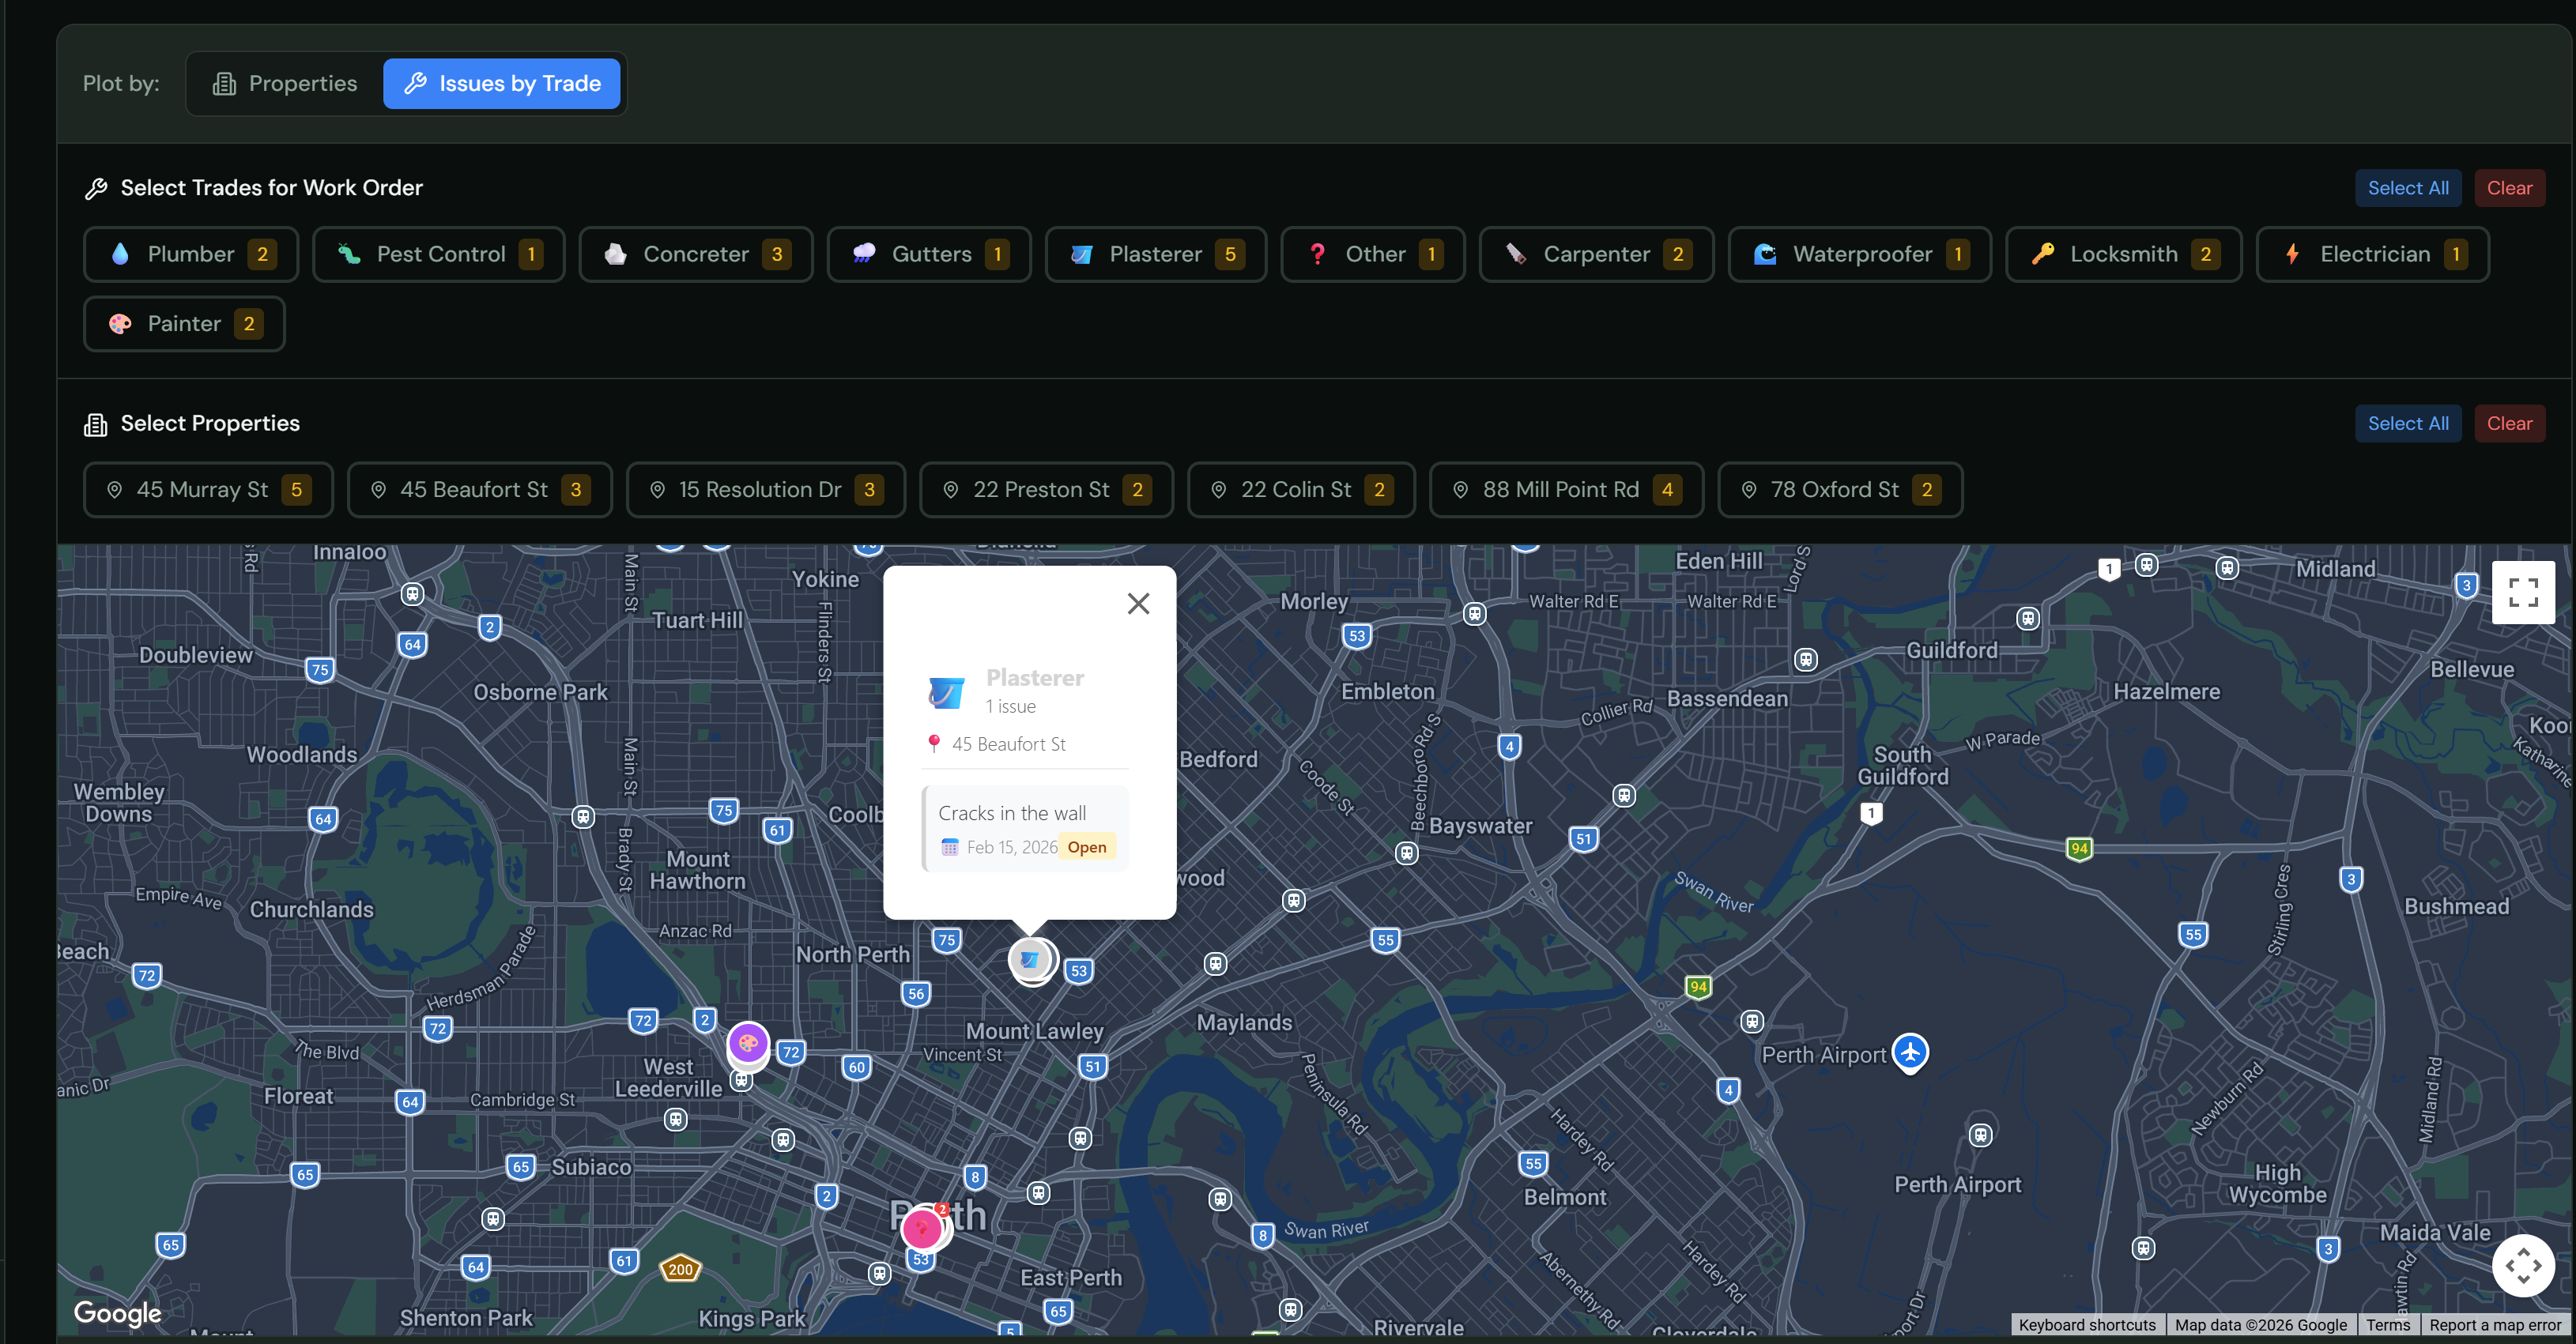Filter by 78 Oxford St property
Screen dimensions: 2576x1344
pyautogui.click(x=1840, y=490)
